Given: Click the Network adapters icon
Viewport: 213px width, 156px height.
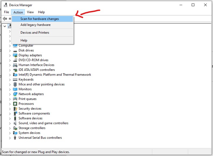Looking at the screenshot, I should [x=15, y=94].
